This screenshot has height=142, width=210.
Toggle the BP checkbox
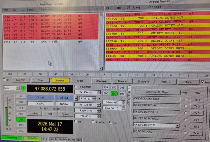click(x=4, y=80)
